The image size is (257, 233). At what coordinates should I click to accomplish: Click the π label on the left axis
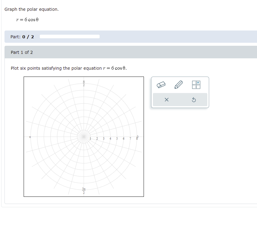30,137
